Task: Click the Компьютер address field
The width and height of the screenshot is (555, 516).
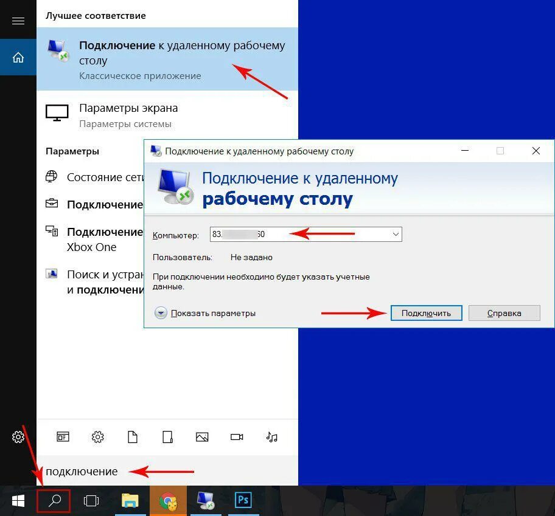Action: pyautogui.click(x=306, y=235)
